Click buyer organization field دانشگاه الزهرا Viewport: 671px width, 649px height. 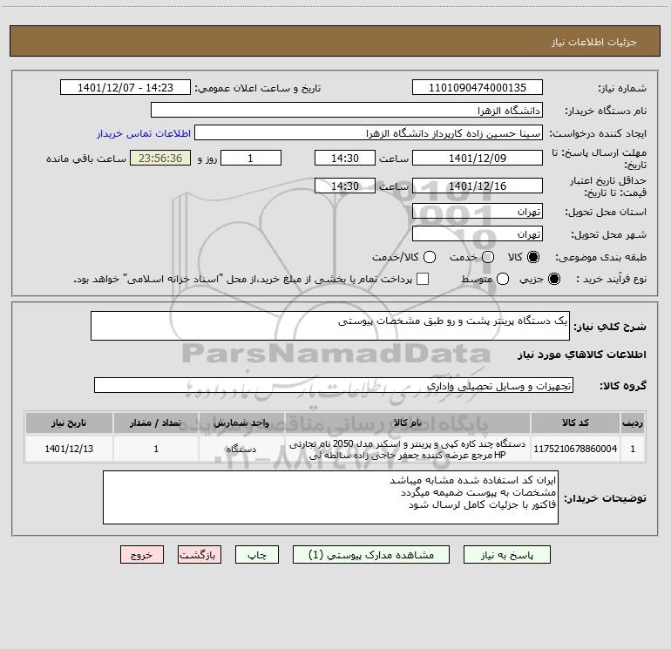click(x=347, y=110)
